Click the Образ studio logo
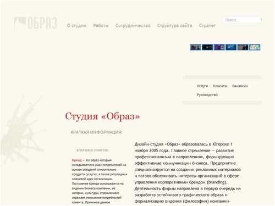275x206 pixels. tap(36, 23)
